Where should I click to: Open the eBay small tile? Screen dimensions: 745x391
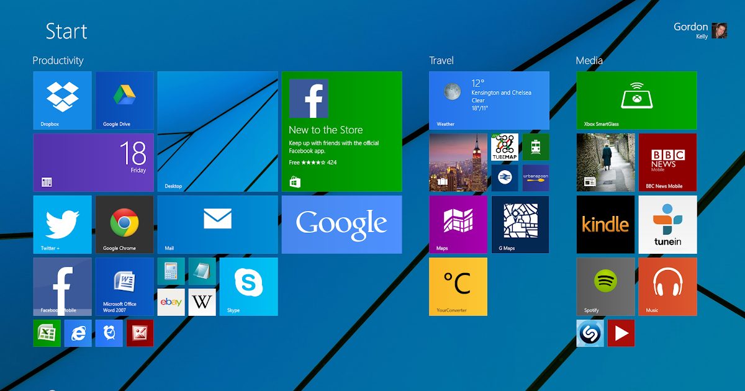[x=171, y=302]
